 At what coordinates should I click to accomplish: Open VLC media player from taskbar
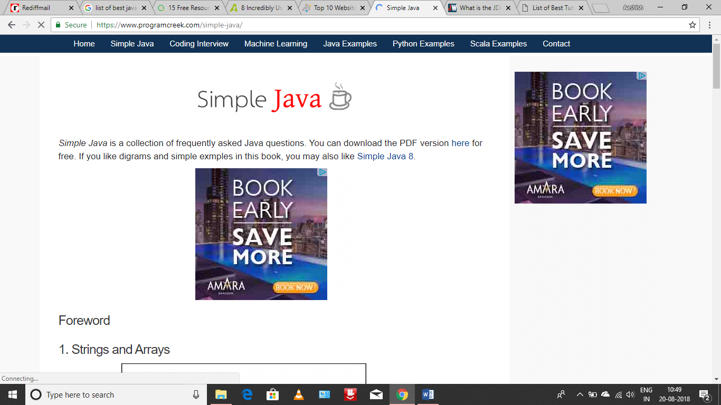point(298,394)
